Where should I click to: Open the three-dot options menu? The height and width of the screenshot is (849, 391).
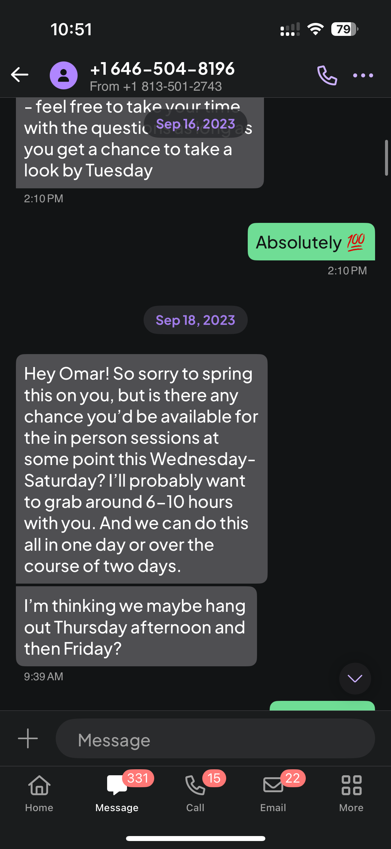click(363, 75)
